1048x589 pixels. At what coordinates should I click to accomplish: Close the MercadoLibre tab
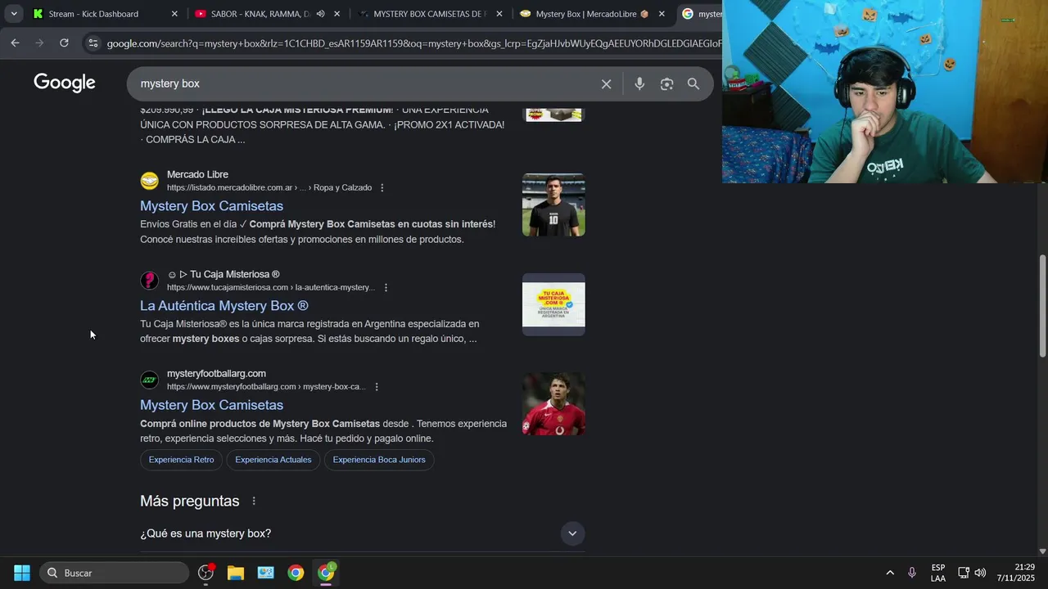click(x=662, y=14)
